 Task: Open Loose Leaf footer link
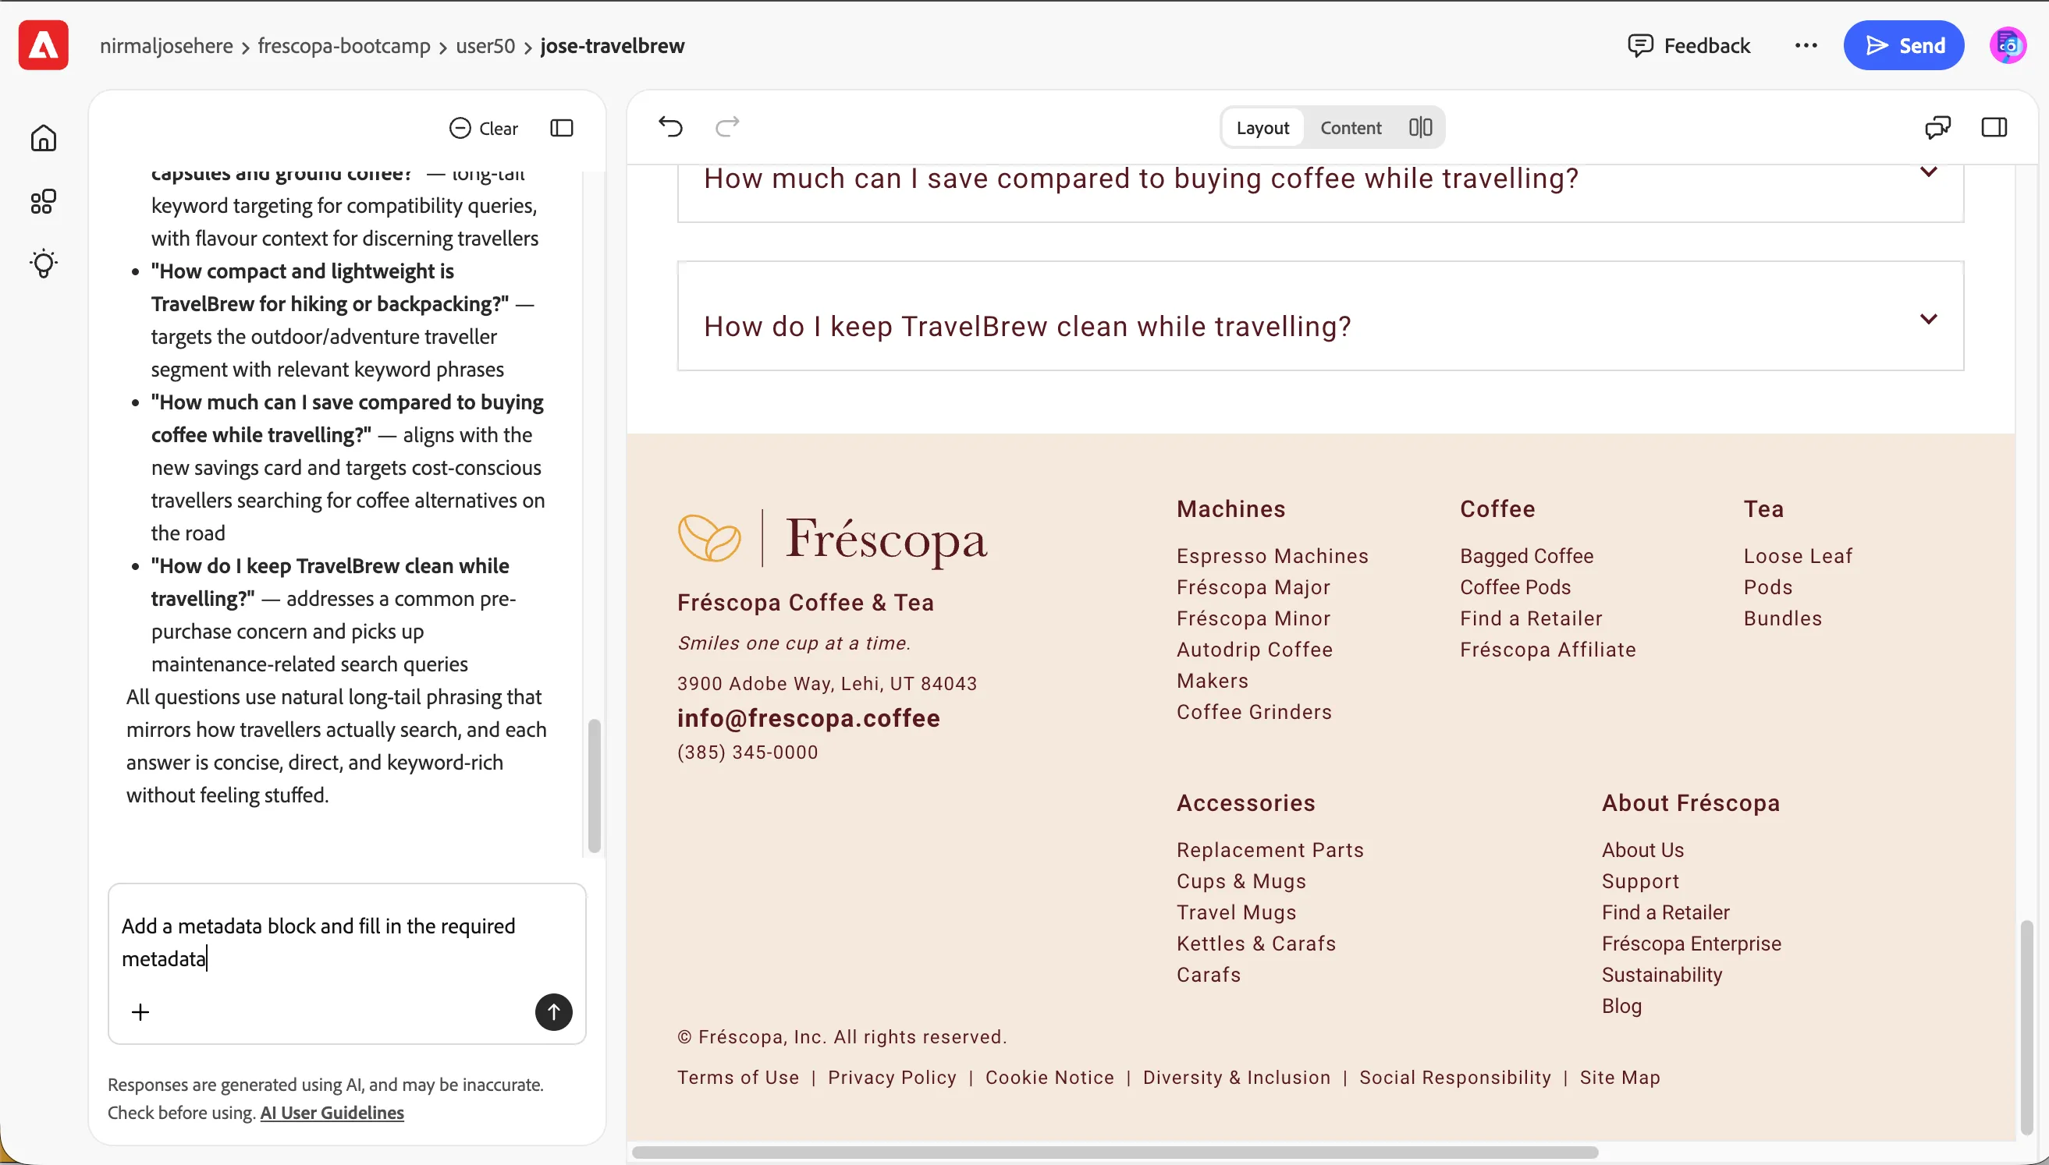(x=1798, y=556)
